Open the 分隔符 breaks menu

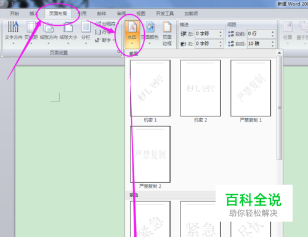(107, 24)
